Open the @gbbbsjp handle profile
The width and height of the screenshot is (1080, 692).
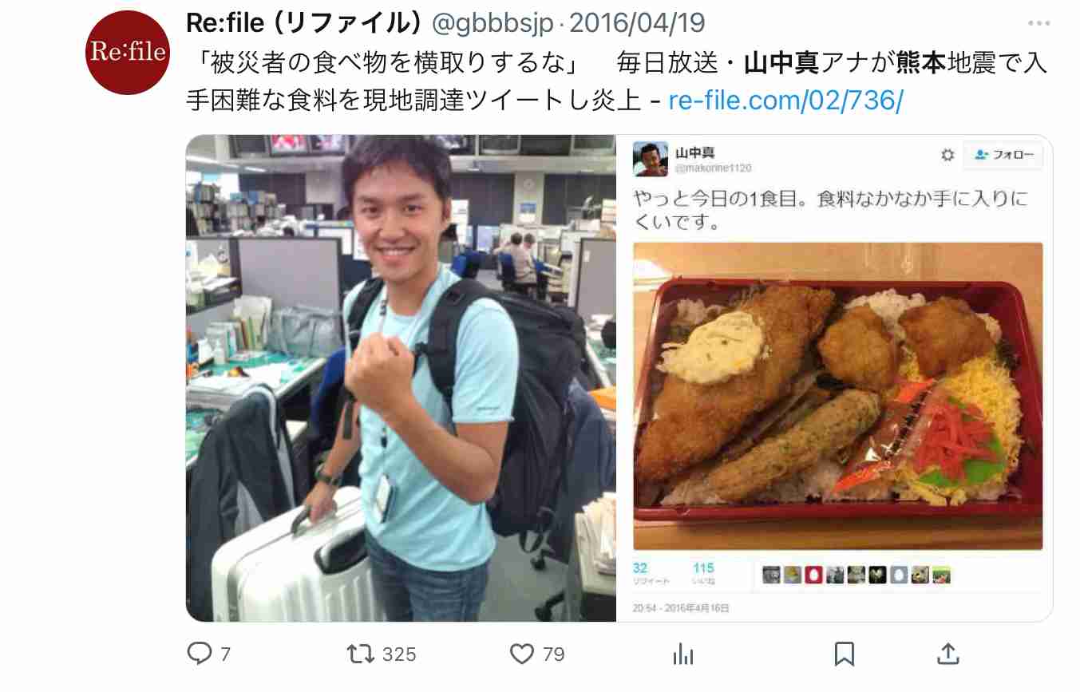click(x=493, y=23)
